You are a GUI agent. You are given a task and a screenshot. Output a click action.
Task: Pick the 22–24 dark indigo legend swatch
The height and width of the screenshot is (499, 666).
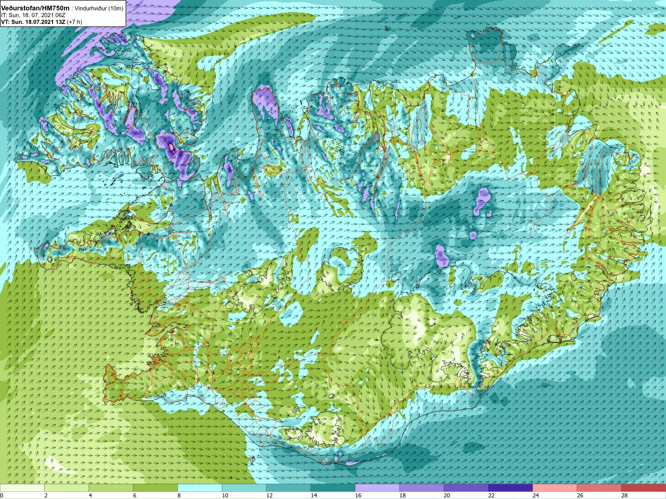click(x=510, y=488)
